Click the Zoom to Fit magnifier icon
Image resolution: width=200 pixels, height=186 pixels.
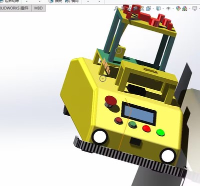[116, 8]
